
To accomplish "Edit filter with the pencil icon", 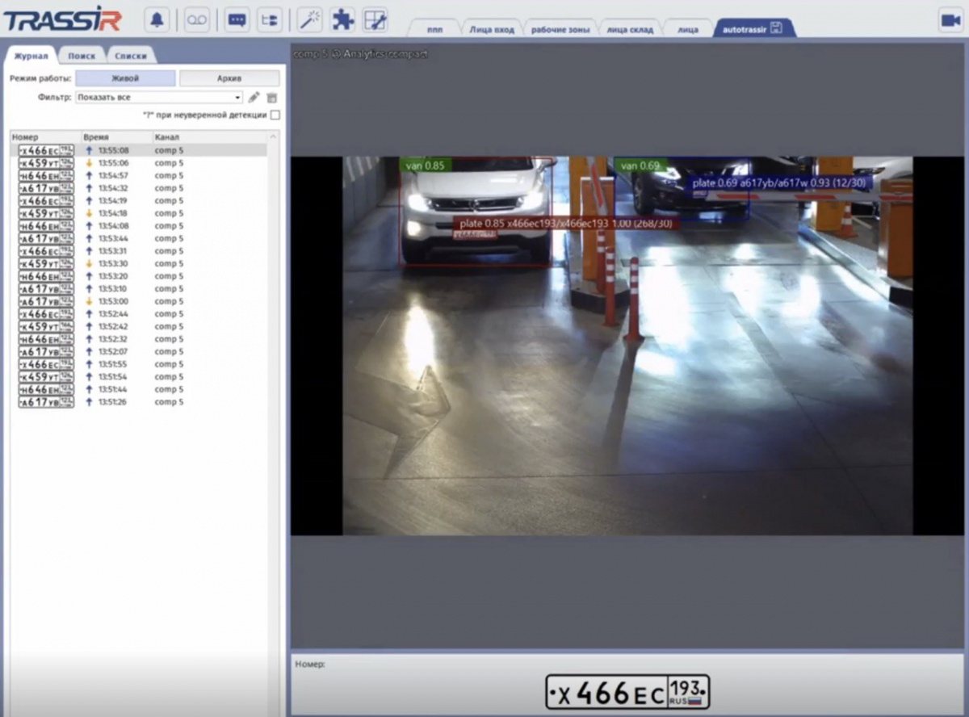I will pyautogui.click(x=254, y=98).
